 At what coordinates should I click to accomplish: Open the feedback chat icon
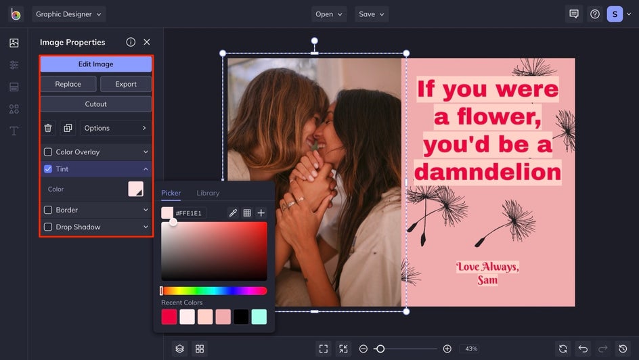pos(574,14)
